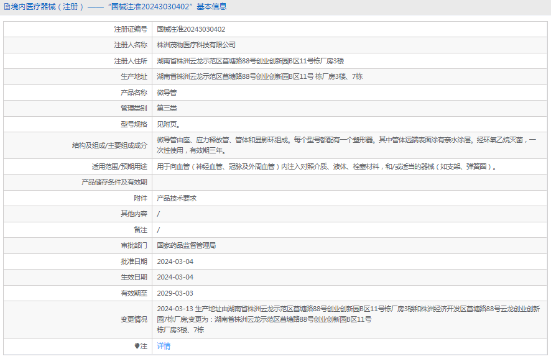Click the 注册人住所 label
This screenshot has height=359, width=551.
(x=131, y=61)
